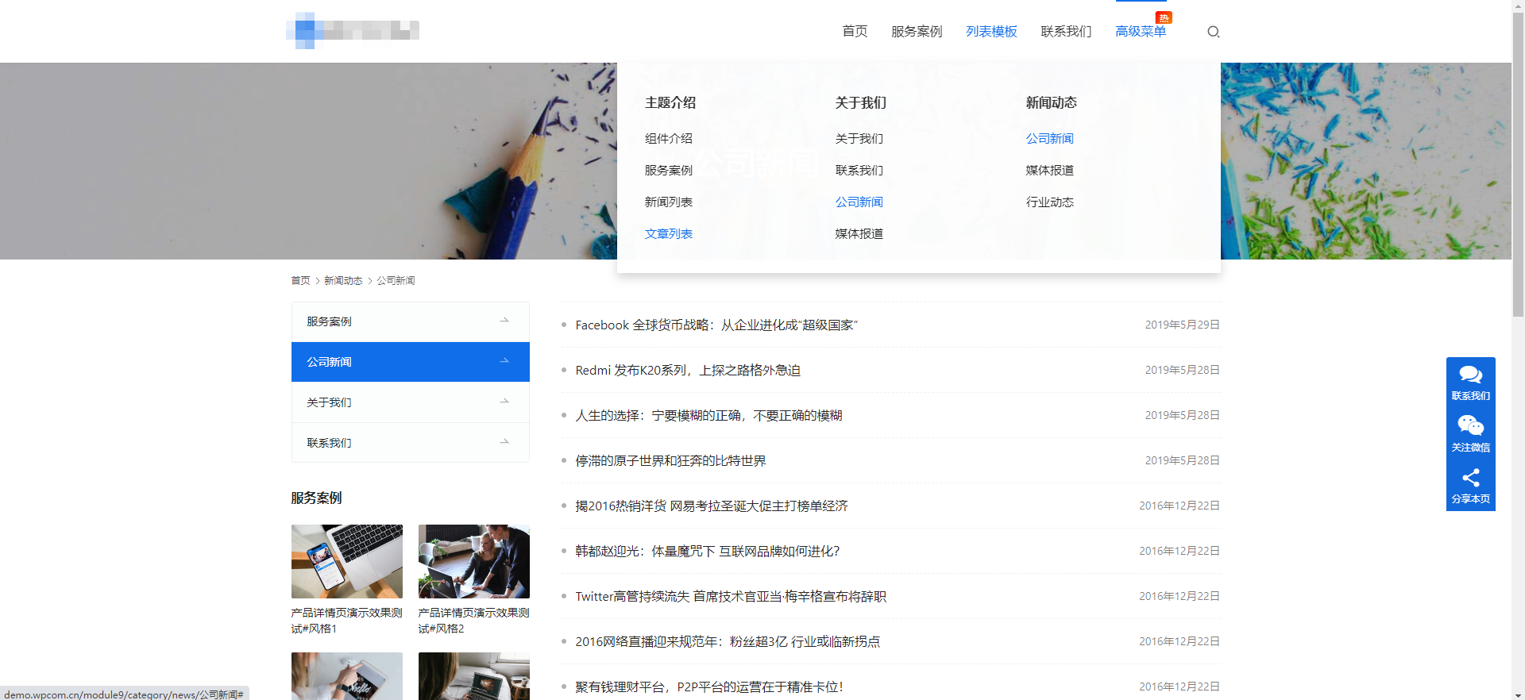1525x700 pixels.
Task: Open 联系我们 in the top navigation
Action: click(1066, 32)
